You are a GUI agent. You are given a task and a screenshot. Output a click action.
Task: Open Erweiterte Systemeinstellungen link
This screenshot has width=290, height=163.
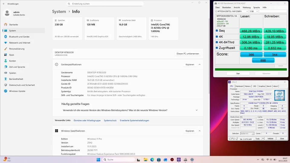134,120
